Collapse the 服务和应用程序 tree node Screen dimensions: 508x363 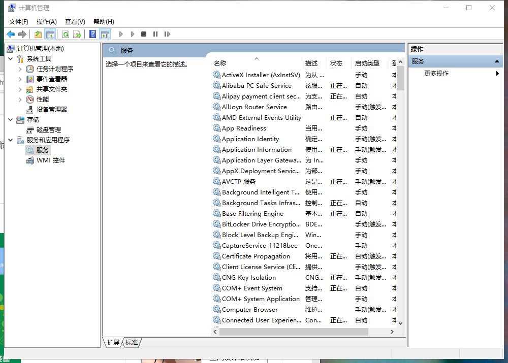click(x=11, y=140)
